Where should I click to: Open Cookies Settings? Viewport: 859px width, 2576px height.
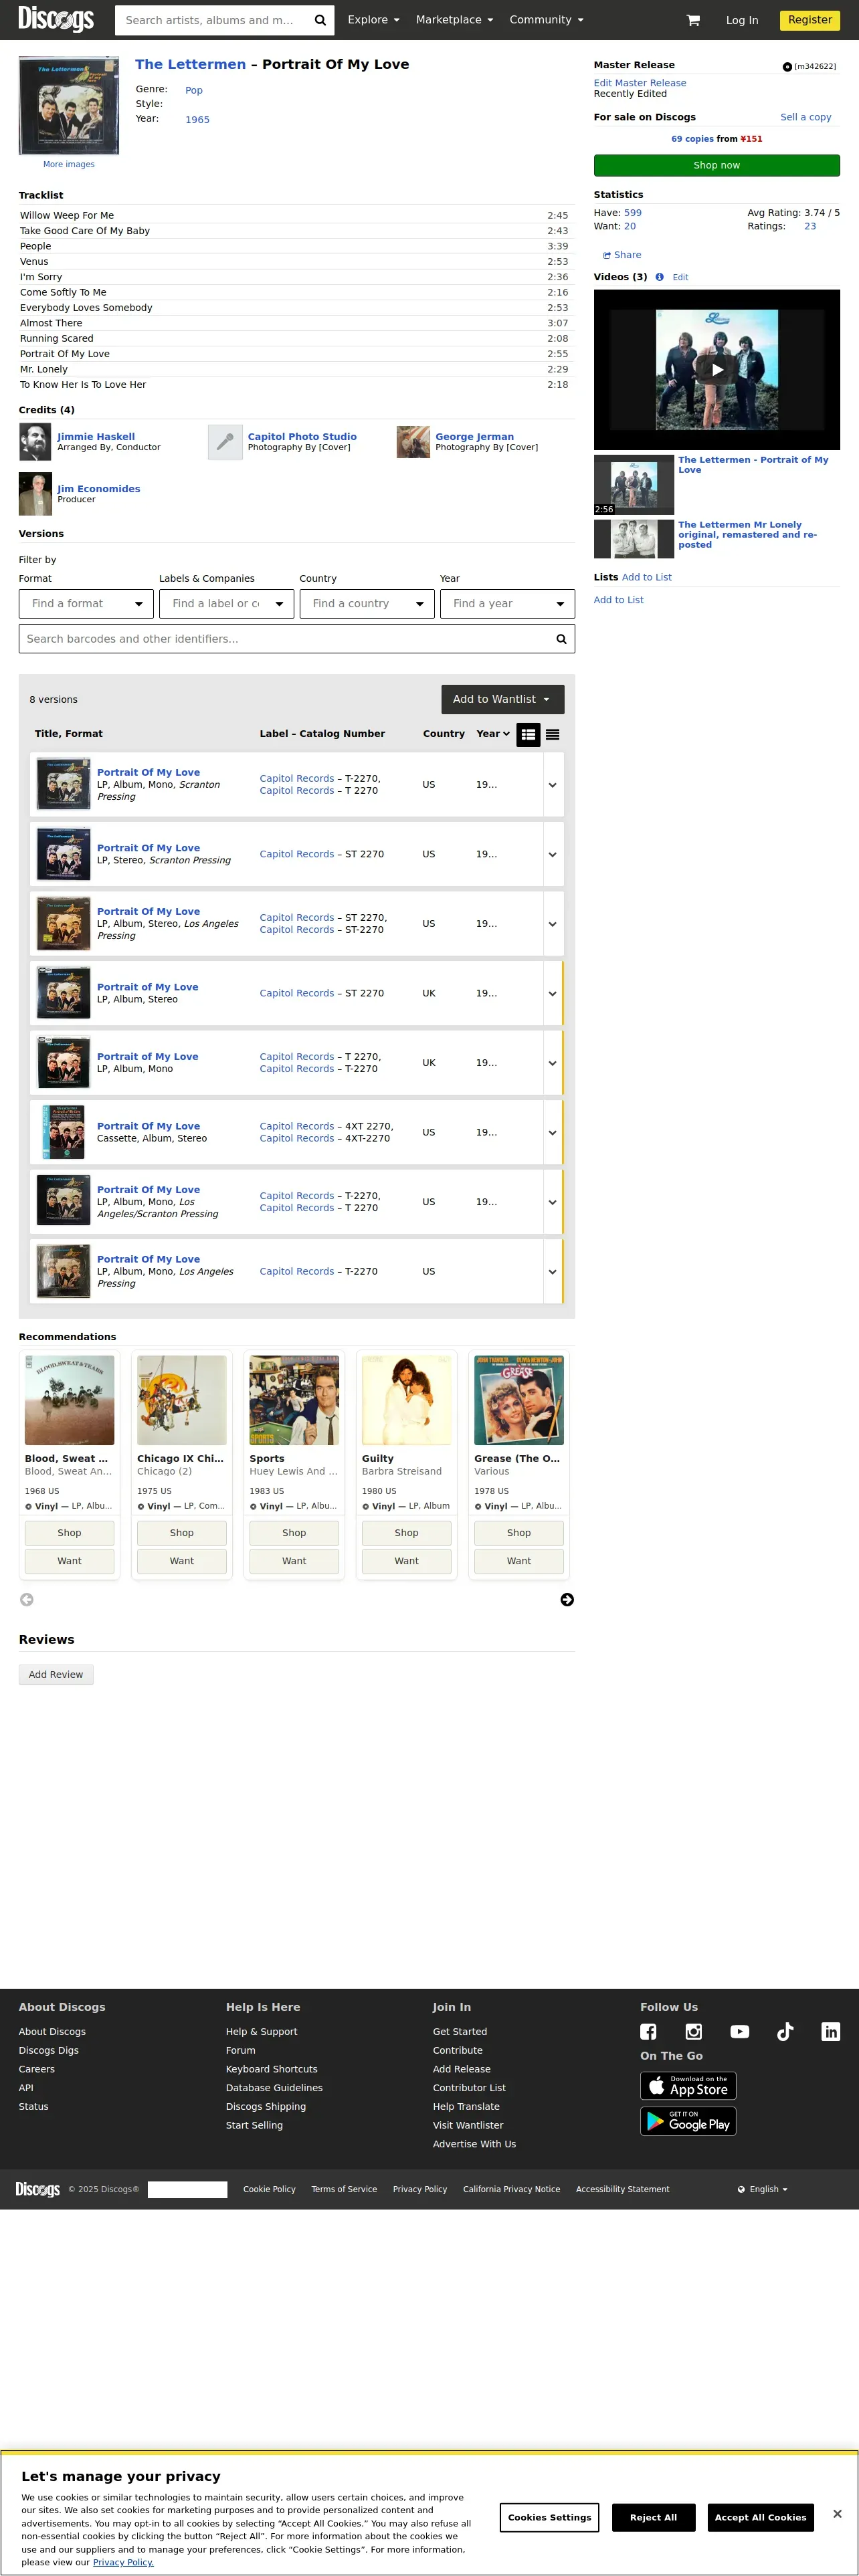549,2517
